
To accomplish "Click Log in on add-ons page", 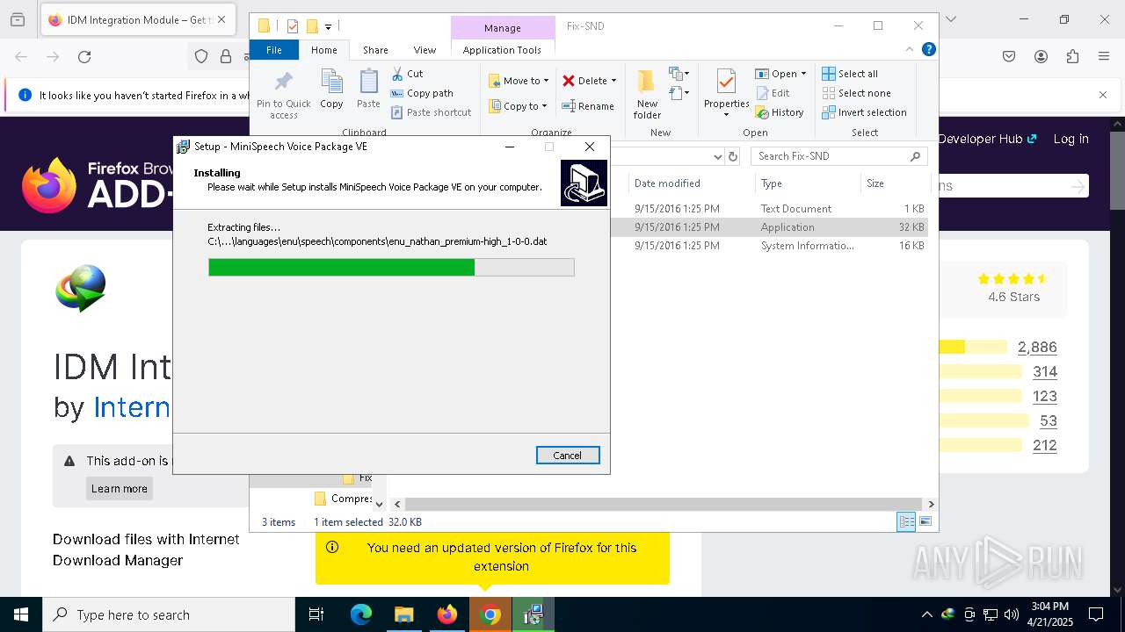I will pos(1071,139).
